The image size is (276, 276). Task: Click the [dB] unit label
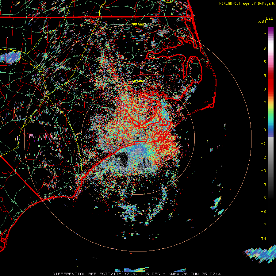click(262, 21)
